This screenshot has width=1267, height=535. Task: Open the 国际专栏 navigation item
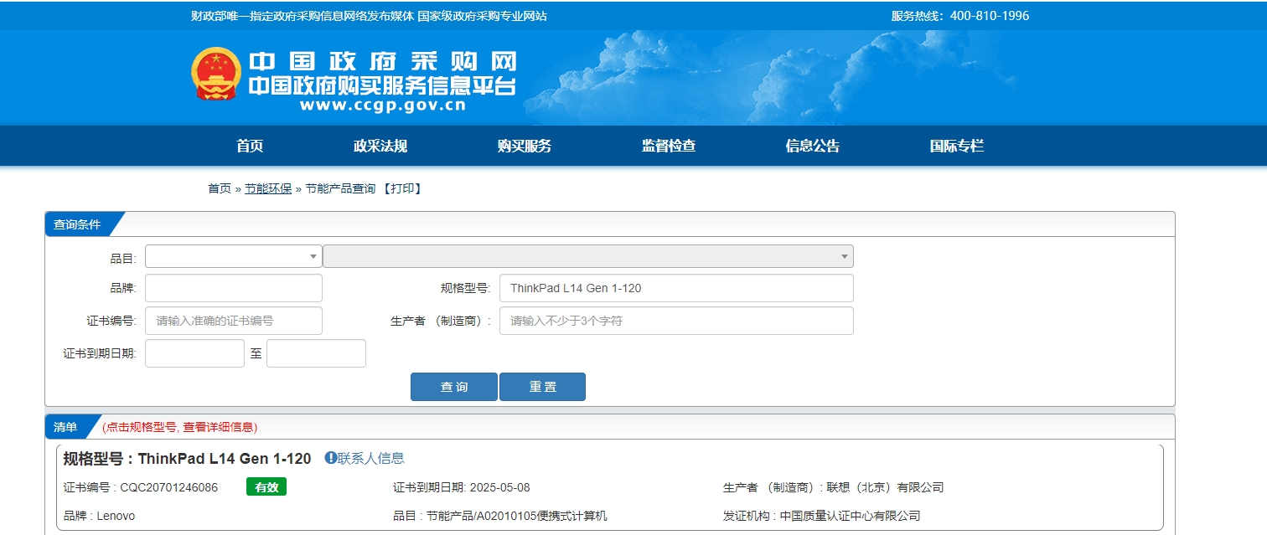coord(957,147)
